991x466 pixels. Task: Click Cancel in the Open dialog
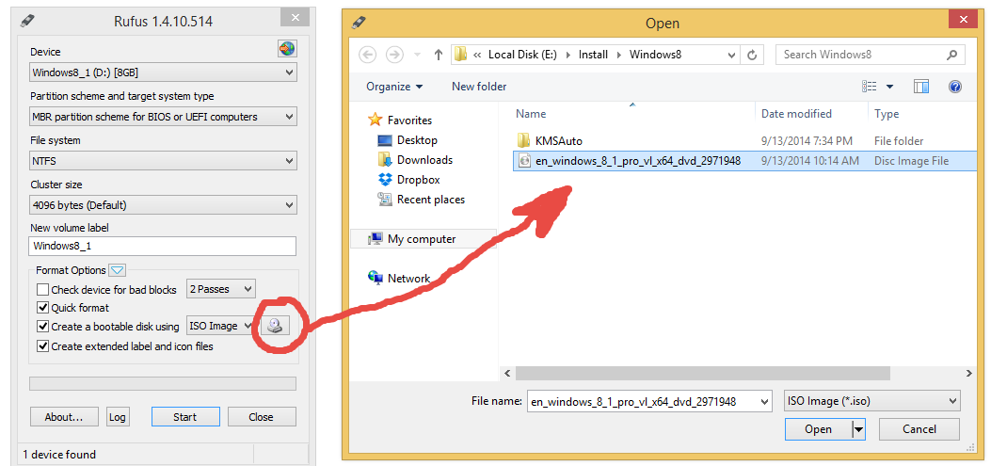(x=919, y=429)
